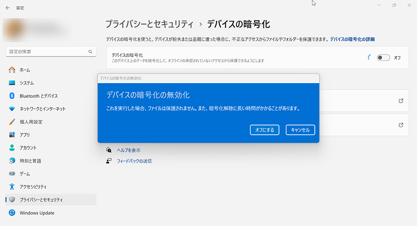
Task: Click the フィードバックの送信 link
Action: pos(134,161)
